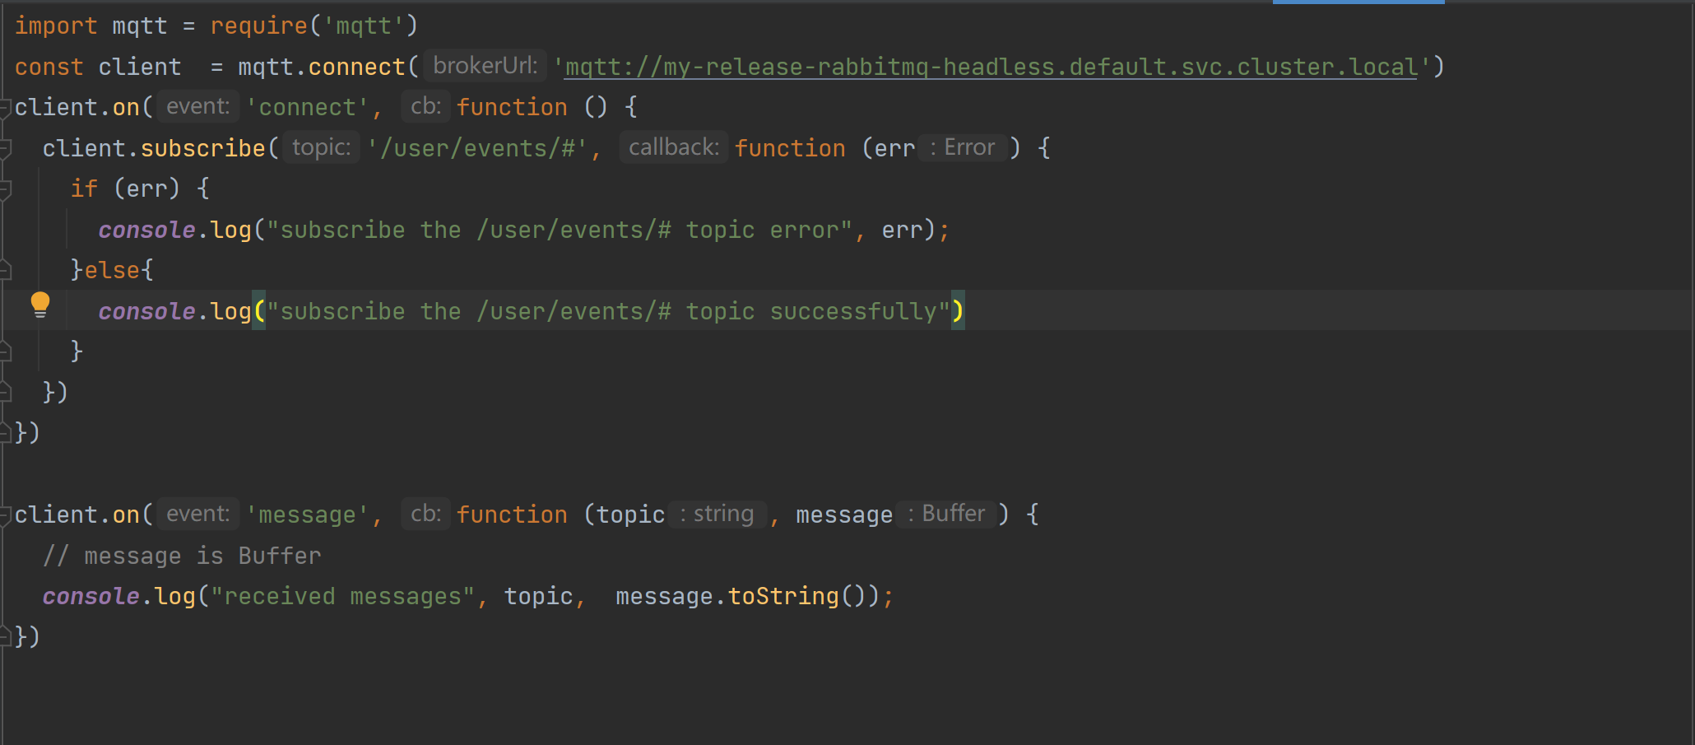
Task: Click mqtt.connect method name
Action: [x=357, y=67]
